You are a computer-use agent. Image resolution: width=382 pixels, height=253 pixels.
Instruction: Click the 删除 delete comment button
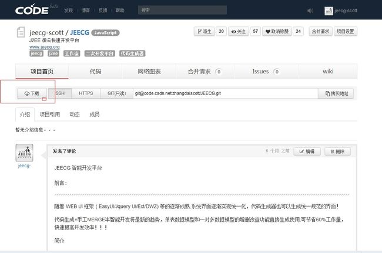(338, 151)
